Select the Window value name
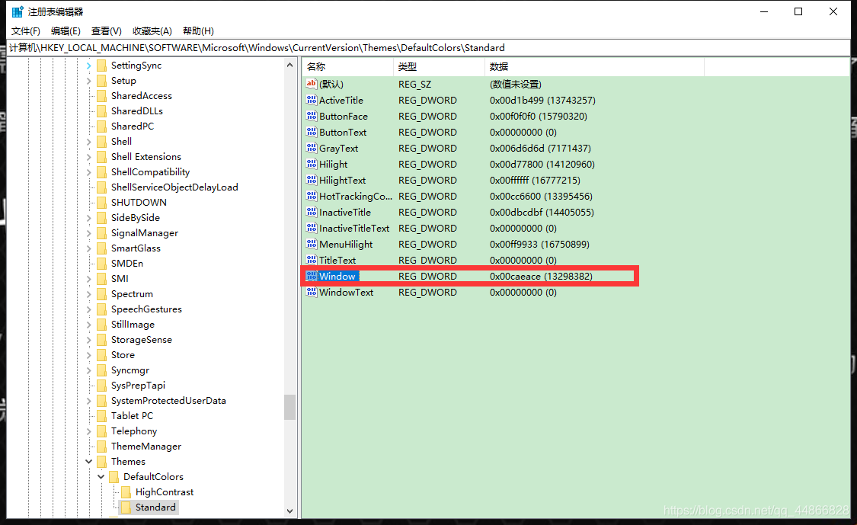 coord(337,276)
